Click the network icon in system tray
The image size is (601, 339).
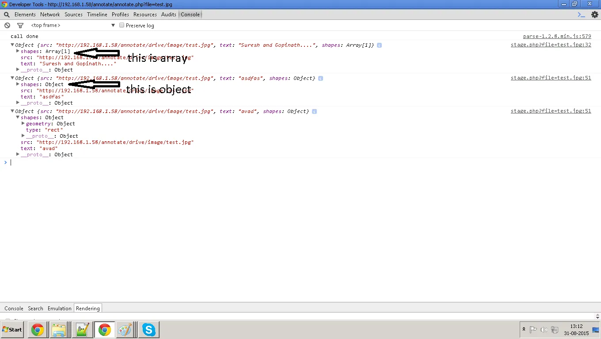click(x=554, y=330)
